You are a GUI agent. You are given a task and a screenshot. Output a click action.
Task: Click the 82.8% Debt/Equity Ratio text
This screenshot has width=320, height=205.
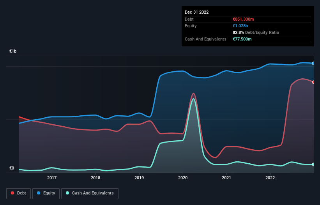click(256, 32)
